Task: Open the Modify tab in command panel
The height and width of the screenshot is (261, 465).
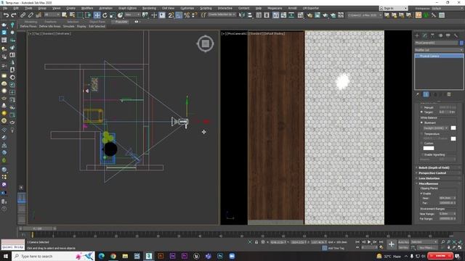Action: (x=424, y=36)
